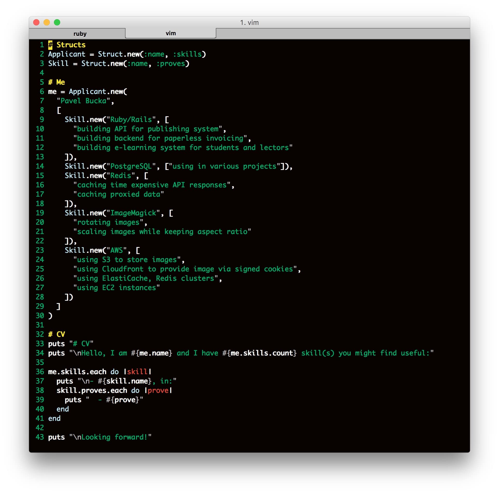
Task: Click the ':proves' symbol on line 3
Action: (x=171, y=63)
